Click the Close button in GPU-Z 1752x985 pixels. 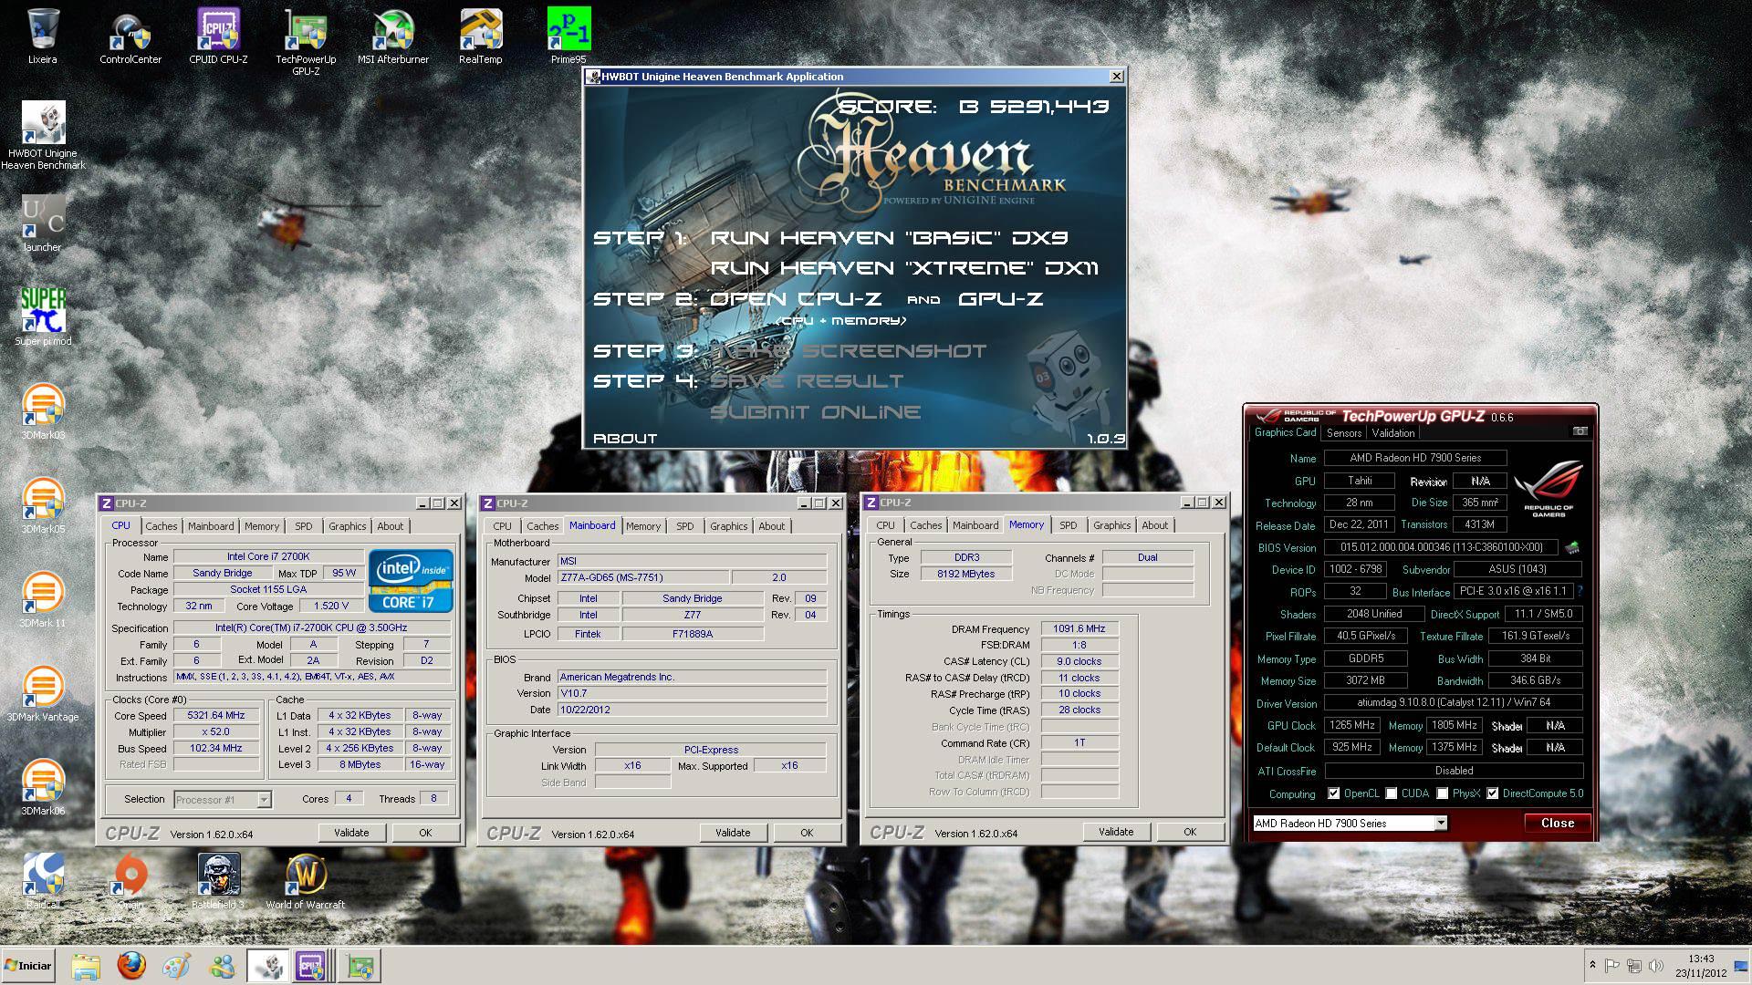[1558, 823]
